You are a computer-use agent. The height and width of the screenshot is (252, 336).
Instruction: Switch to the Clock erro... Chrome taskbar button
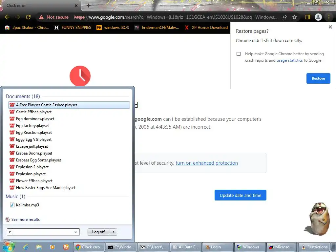[x=89, y=247]
